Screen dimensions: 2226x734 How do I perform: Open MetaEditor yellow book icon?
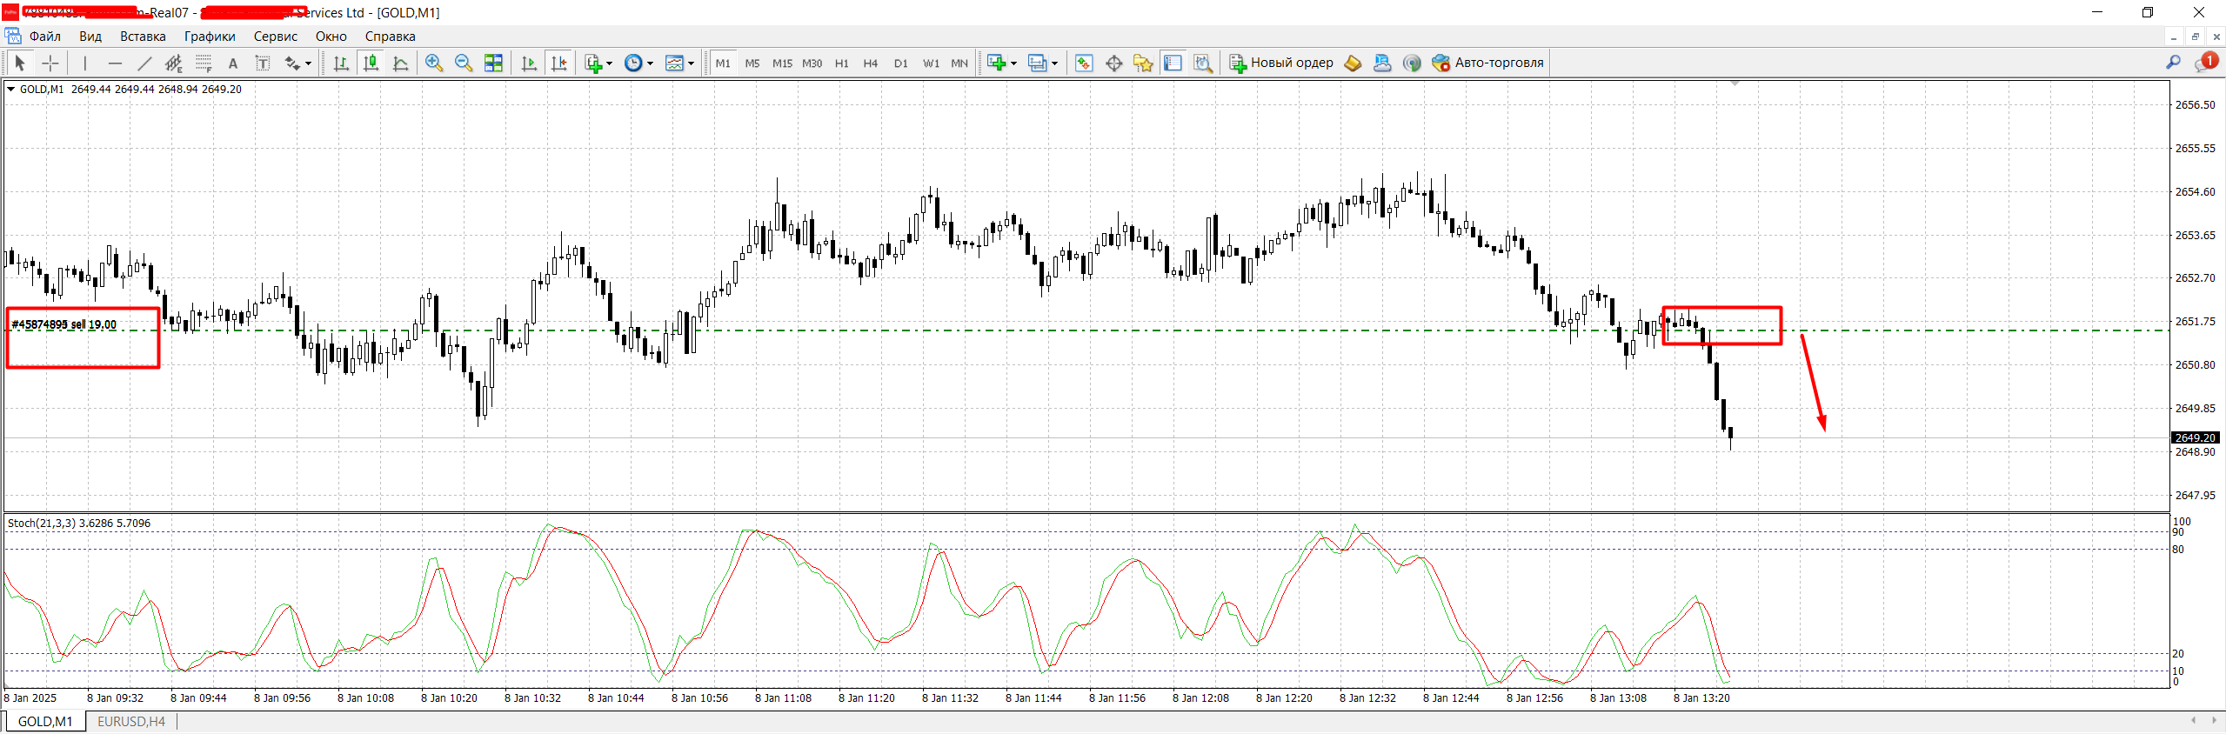[x=1353, y=63]
